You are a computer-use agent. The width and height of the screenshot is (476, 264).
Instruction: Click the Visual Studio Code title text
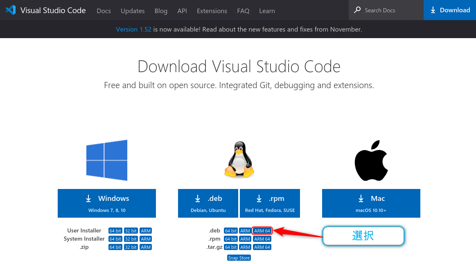(x=53, y=10)
